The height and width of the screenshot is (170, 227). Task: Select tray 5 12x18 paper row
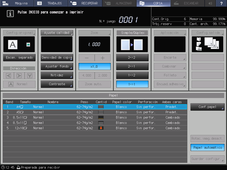95,128
